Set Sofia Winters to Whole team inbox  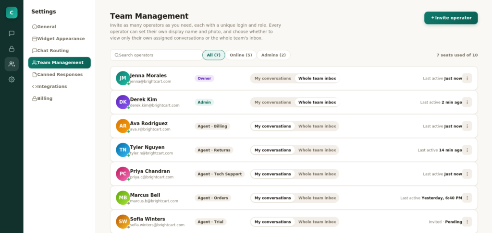point(317,221)
